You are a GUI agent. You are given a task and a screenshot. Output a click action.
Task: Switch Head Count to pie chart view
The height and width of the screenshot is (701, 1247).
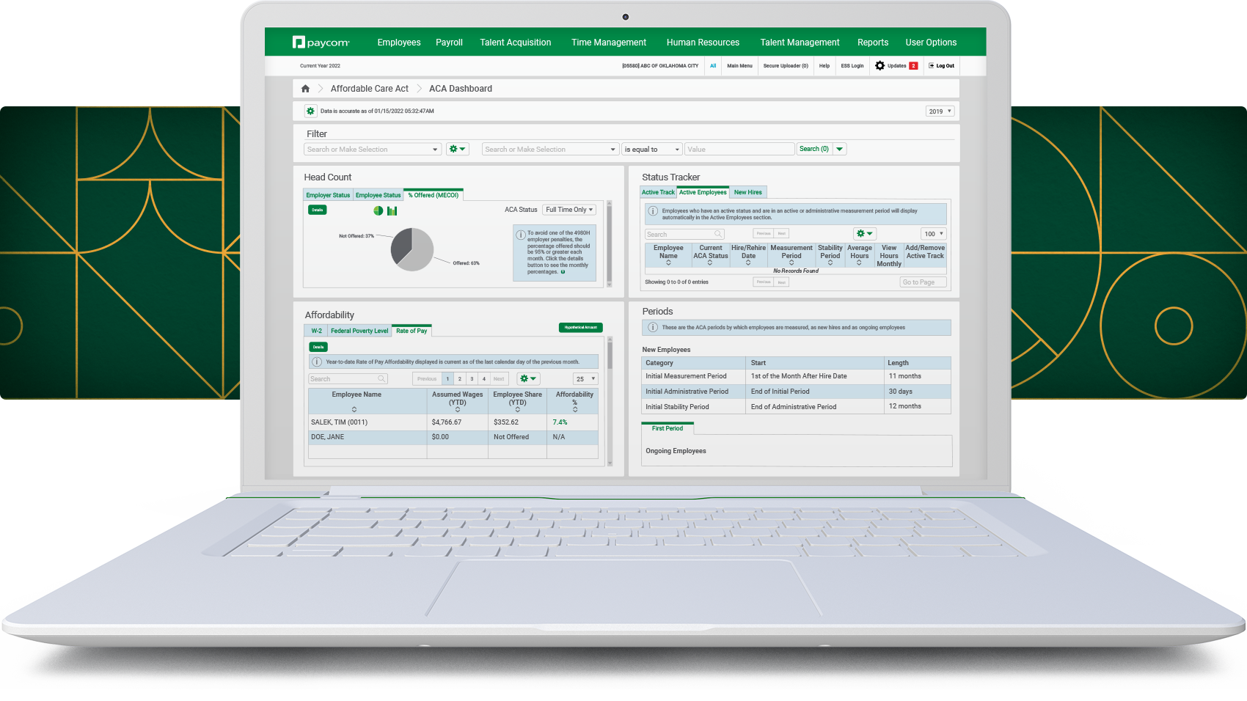coord(379,210)
